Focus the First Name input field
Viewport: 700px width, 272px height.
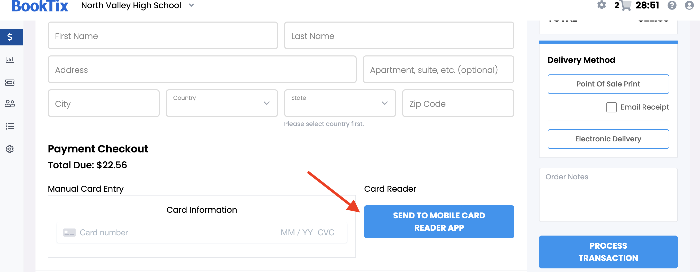pos(163,35)
